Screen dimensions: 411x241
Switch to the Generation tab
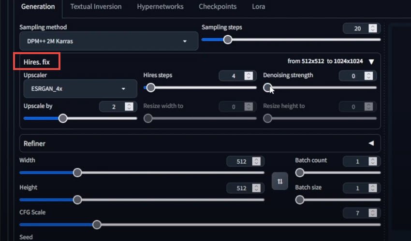(38, 7)
